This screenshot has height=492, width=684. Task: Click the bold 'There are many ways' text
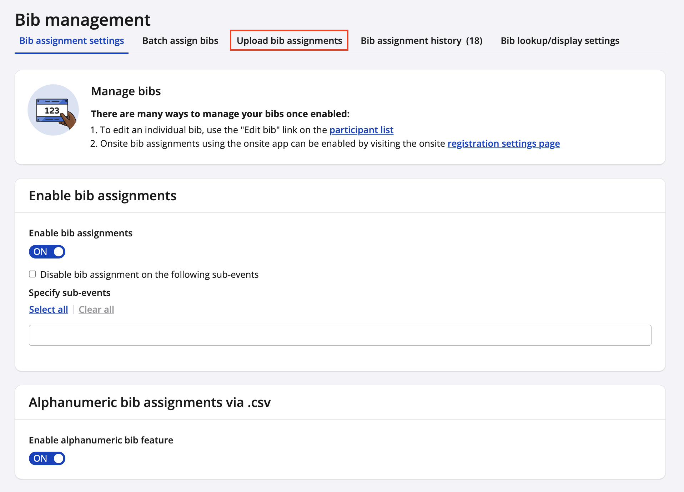click(220, 114)
